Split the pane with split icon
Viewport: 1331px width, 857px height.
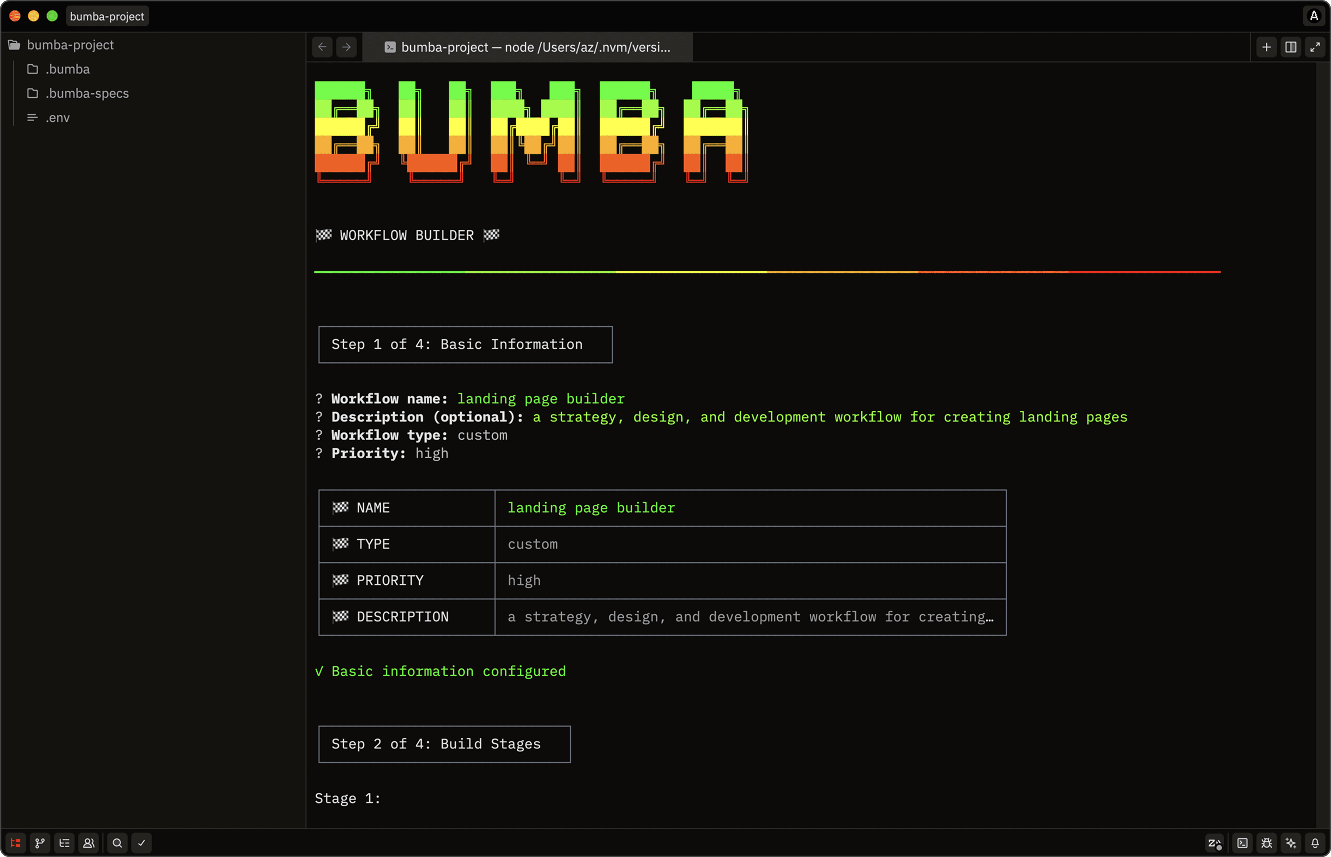[1291, 48]
